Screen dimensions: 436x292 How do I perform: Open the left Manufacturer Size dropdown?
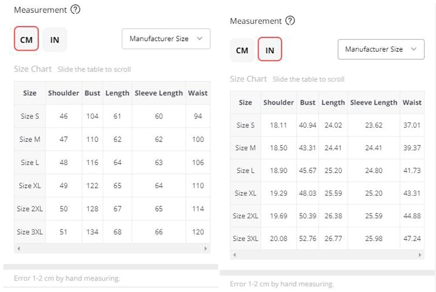[x=166, y=39]
